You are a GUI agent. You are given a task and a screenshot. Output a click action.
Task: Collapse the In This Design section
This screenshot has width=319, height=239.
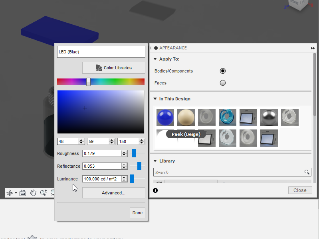pyautogui.click(x=155, y=99)
